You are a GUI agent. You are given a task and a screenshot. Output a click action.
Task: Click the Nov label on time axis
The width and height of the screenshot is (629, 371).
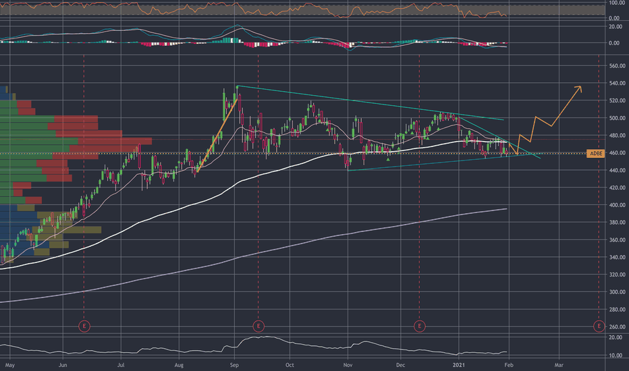[x=348, y=365]
